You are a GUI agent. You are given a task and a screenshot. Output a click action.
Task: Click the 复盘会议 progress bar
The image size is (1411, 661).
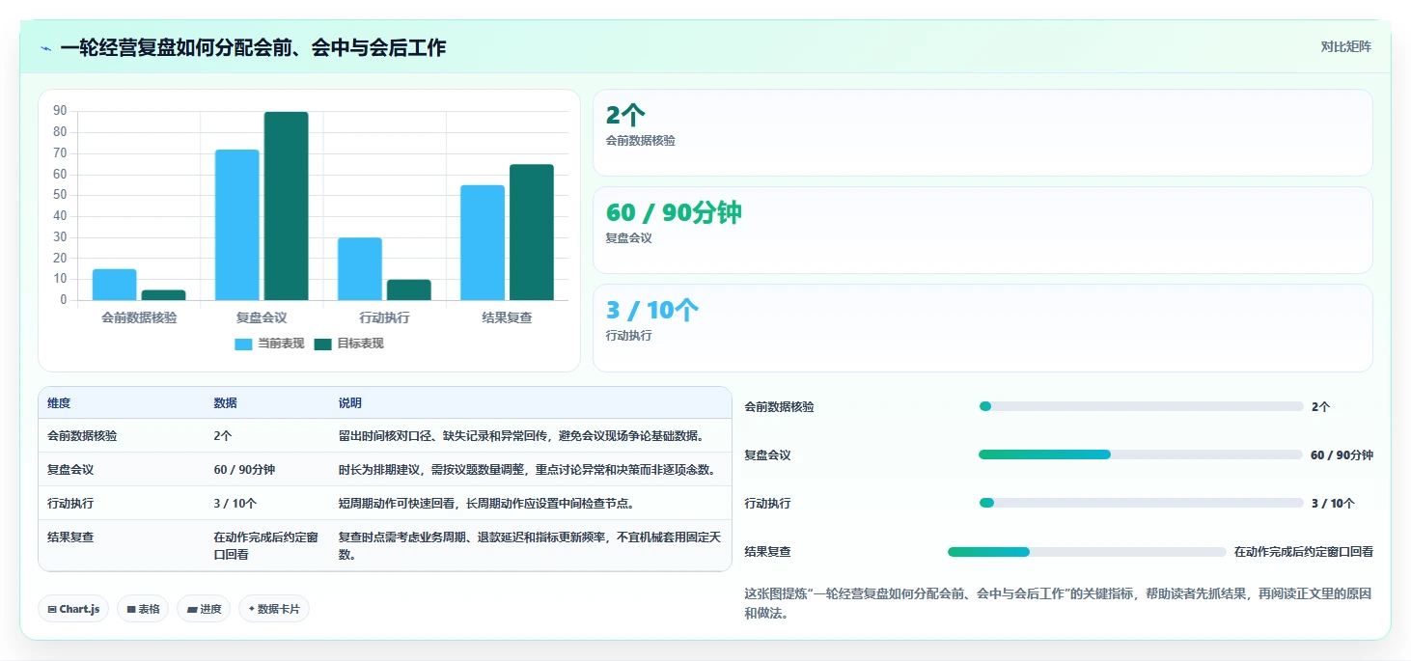(x=1141, y=454)
